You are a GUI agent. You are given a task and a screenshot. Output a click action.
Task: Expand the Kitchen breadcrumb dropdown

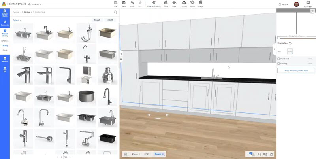28,12
